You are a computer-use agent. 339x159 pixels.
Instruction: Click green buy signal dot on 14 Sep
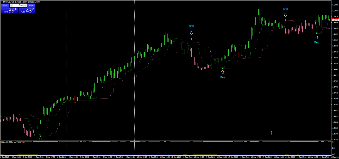pos(317,33)
